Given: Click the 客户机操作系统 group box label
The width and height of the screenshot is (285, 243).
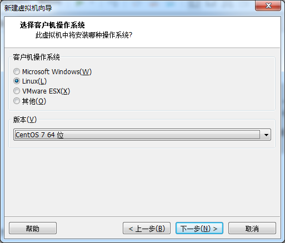Looking at the screenshot, I should (x=36, y=57).
